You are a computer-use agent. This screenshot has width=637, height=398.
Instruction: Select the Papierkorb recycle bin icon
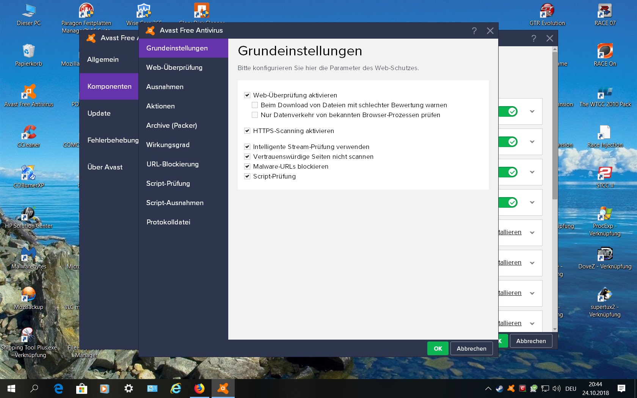click(29, 55)
